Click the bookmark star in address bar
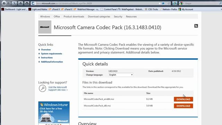This screenshot has width=222, height=125. [160, 3]
